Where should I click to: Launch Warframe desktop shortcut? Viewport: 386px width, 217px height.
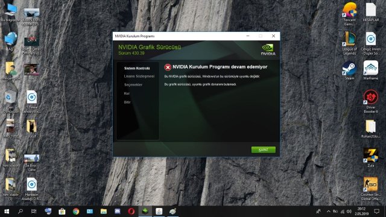(371, 71)
